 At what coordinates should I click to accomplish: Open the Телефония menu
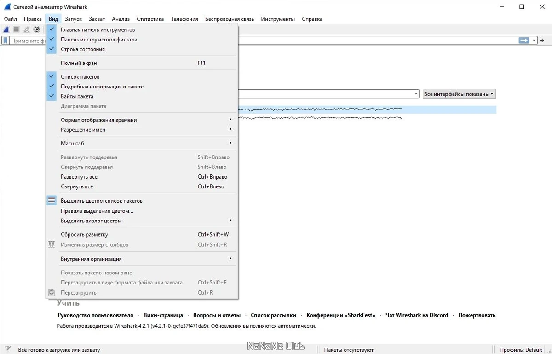click(184, 19)
